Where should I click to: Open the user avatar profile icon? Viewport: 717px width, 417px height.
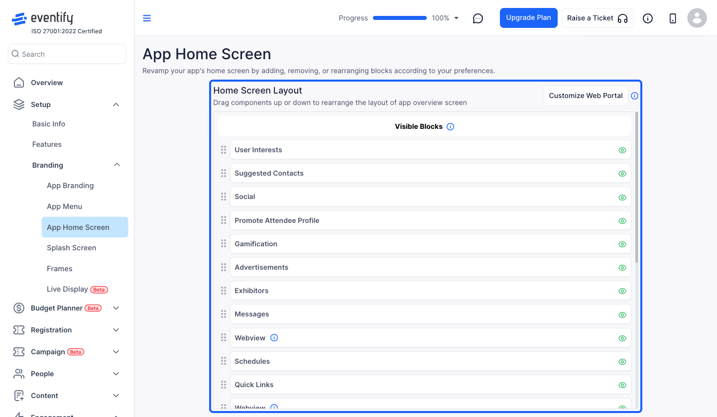[697, 18]
